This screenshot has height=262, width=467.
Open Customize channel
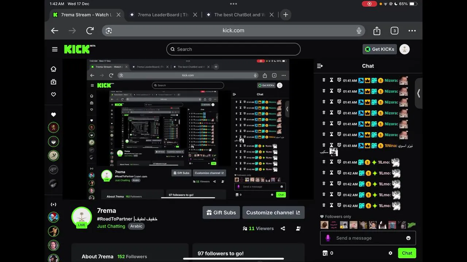273,213
